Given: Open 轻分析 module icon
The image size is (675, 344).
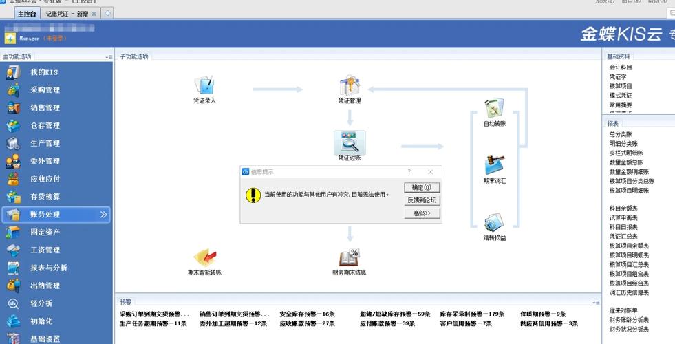Looking at the screenshot, I should click(13, 303).
